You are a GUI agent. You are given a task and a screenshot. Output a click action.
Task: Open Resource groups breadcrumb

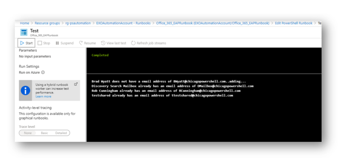(x=47, y=23)
